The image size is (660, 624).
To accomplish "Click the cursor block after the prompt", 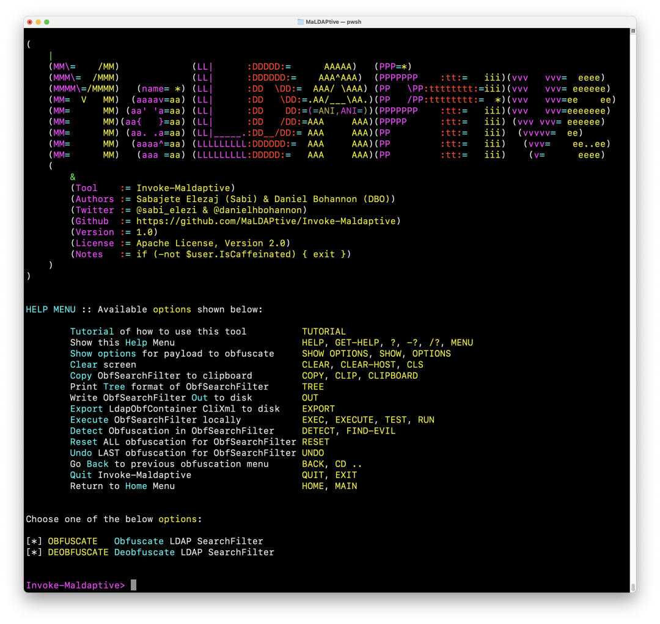I will click(133, 585).
